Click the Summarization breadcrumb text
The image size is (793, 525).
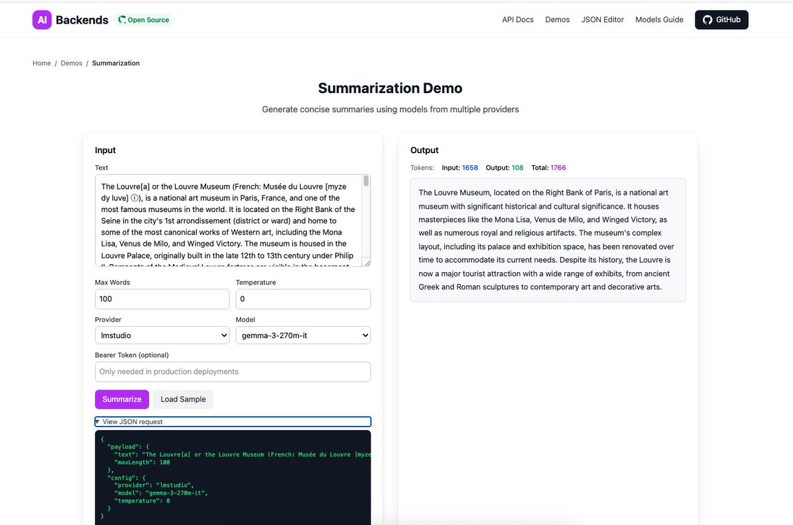point(116,63)
